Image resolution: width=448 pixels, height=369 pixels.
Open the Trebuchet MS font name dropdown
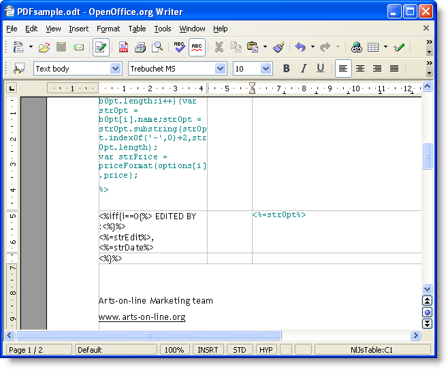coord(220,69)
